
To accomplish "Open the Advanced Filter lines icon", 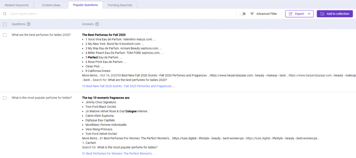I will click(252, 14).
